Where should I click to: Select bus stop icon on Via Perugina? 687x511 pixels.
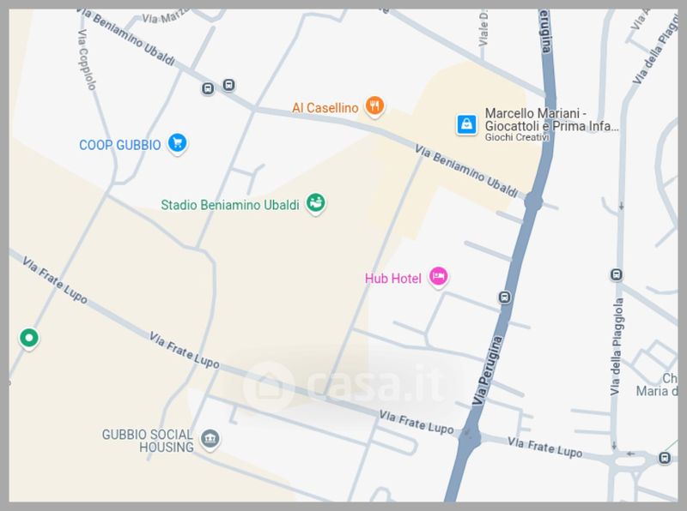(505, 298)
